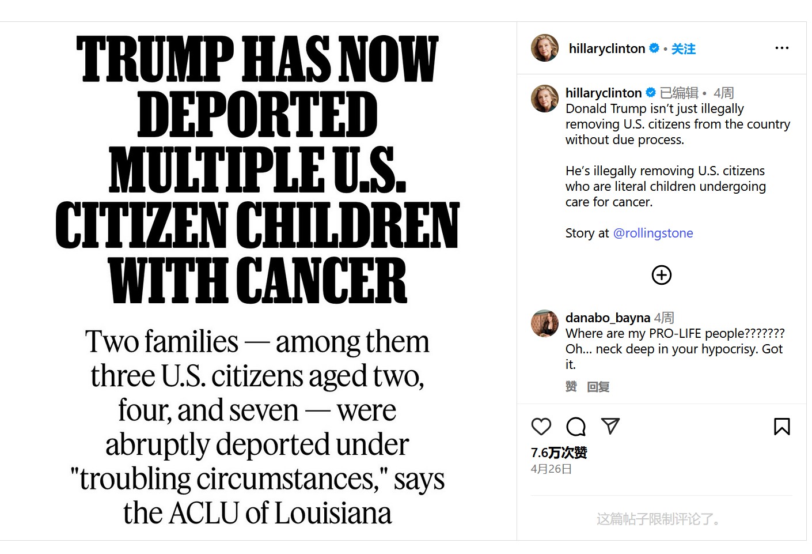Save the post with the bookmark icon
Screen dimensions: 812x554
(x=781, y=427)
